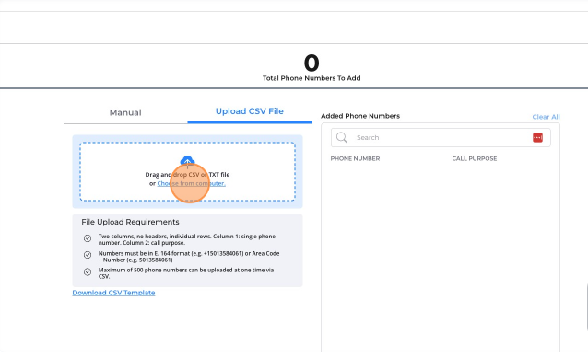Click the magnifying glass search icon
This screenshot has height=358, width=588.
(x=342, y=137)
